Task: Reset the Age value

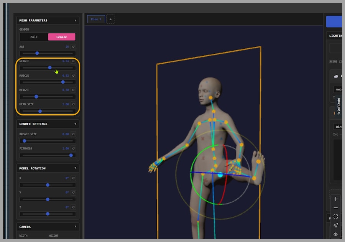Action: [73, 47]
